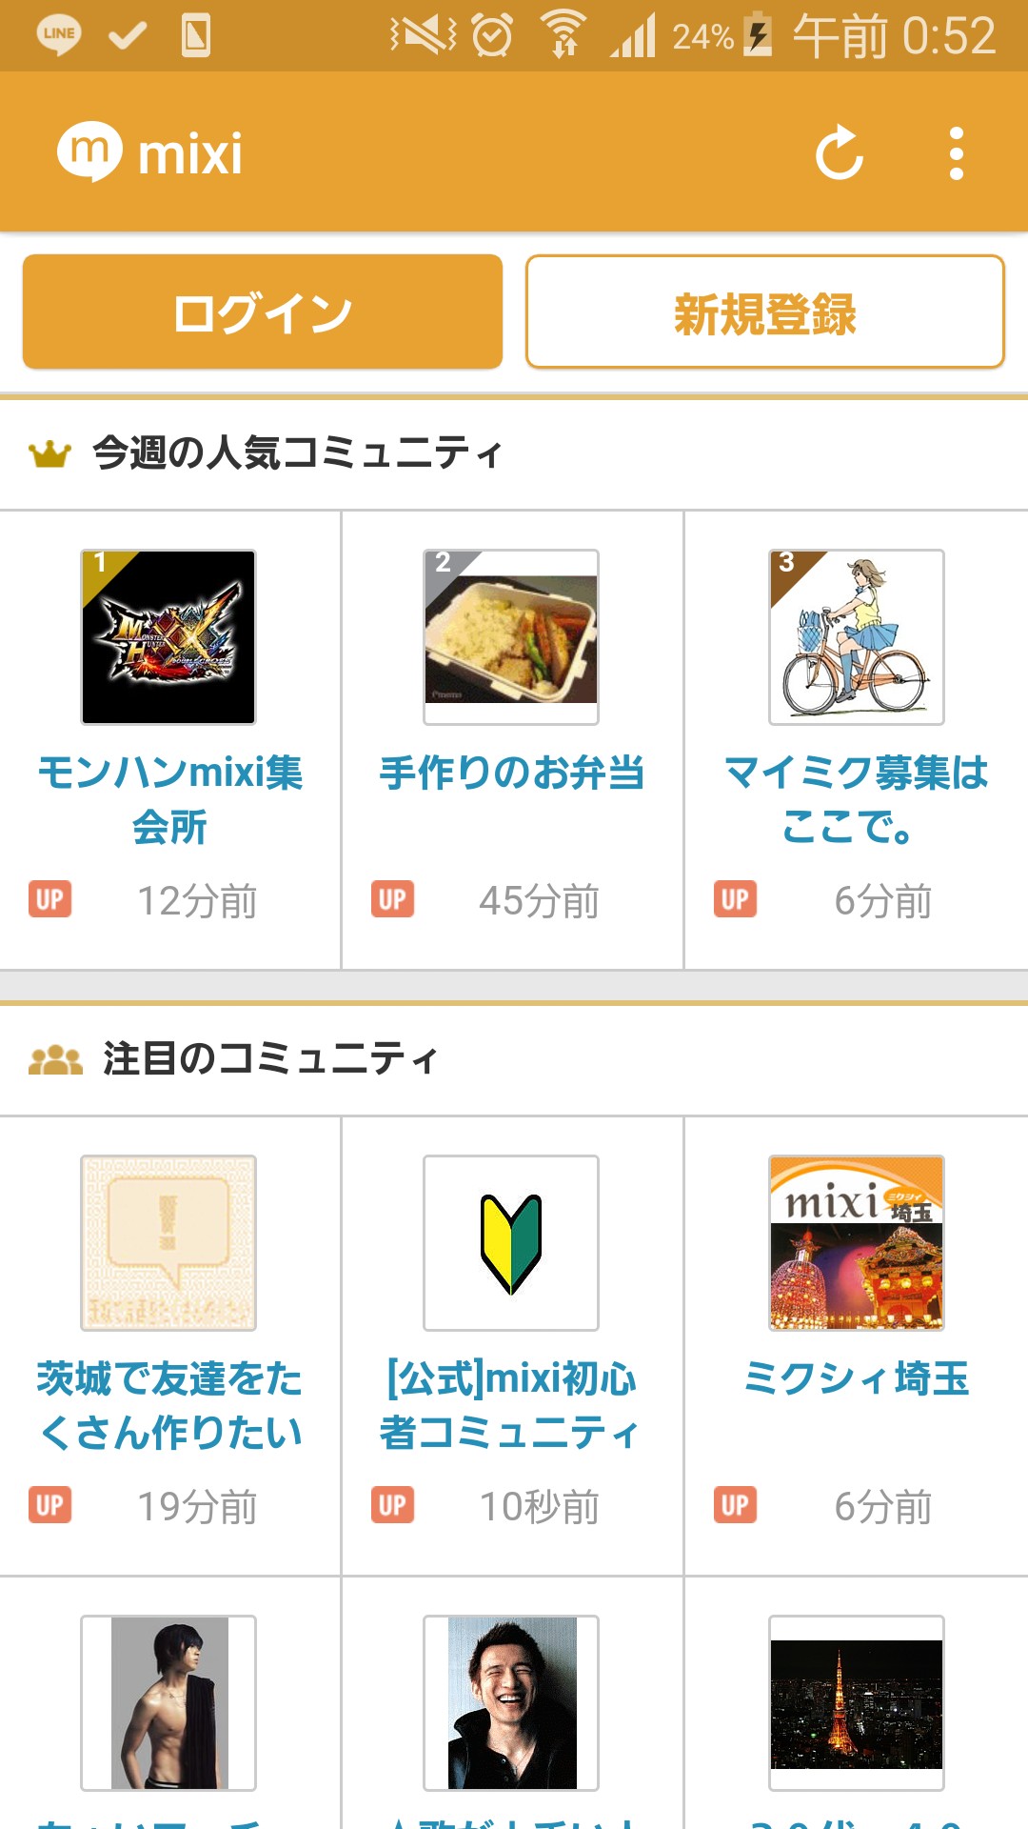The width and height of the screenshot is (1028, 1829).
Task: Open the three-dot overflow menu
Action: (x=957, y=153)
